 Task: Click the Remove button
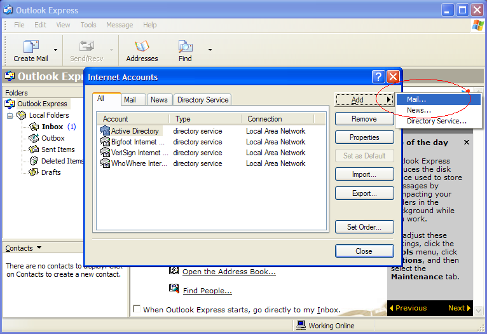pyautogui.click(x=364, y=119)
